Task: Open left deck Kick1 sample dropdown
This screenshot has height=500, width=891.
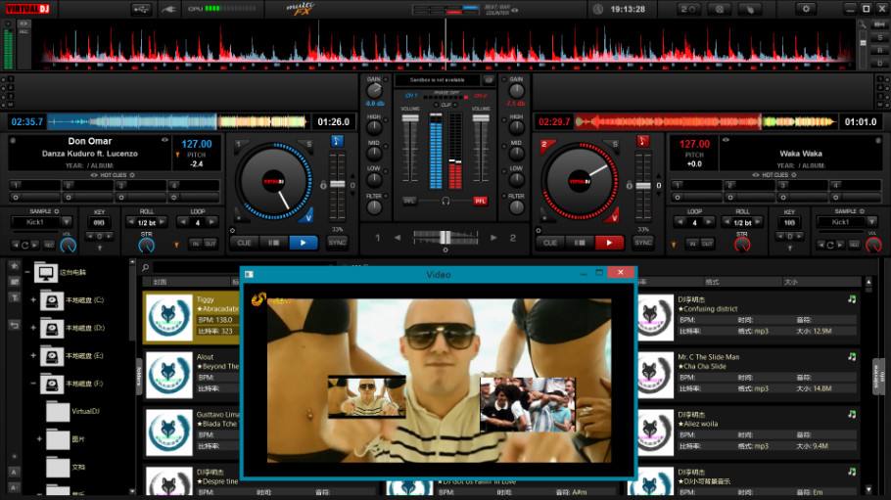Action: (x=67, y=222)
